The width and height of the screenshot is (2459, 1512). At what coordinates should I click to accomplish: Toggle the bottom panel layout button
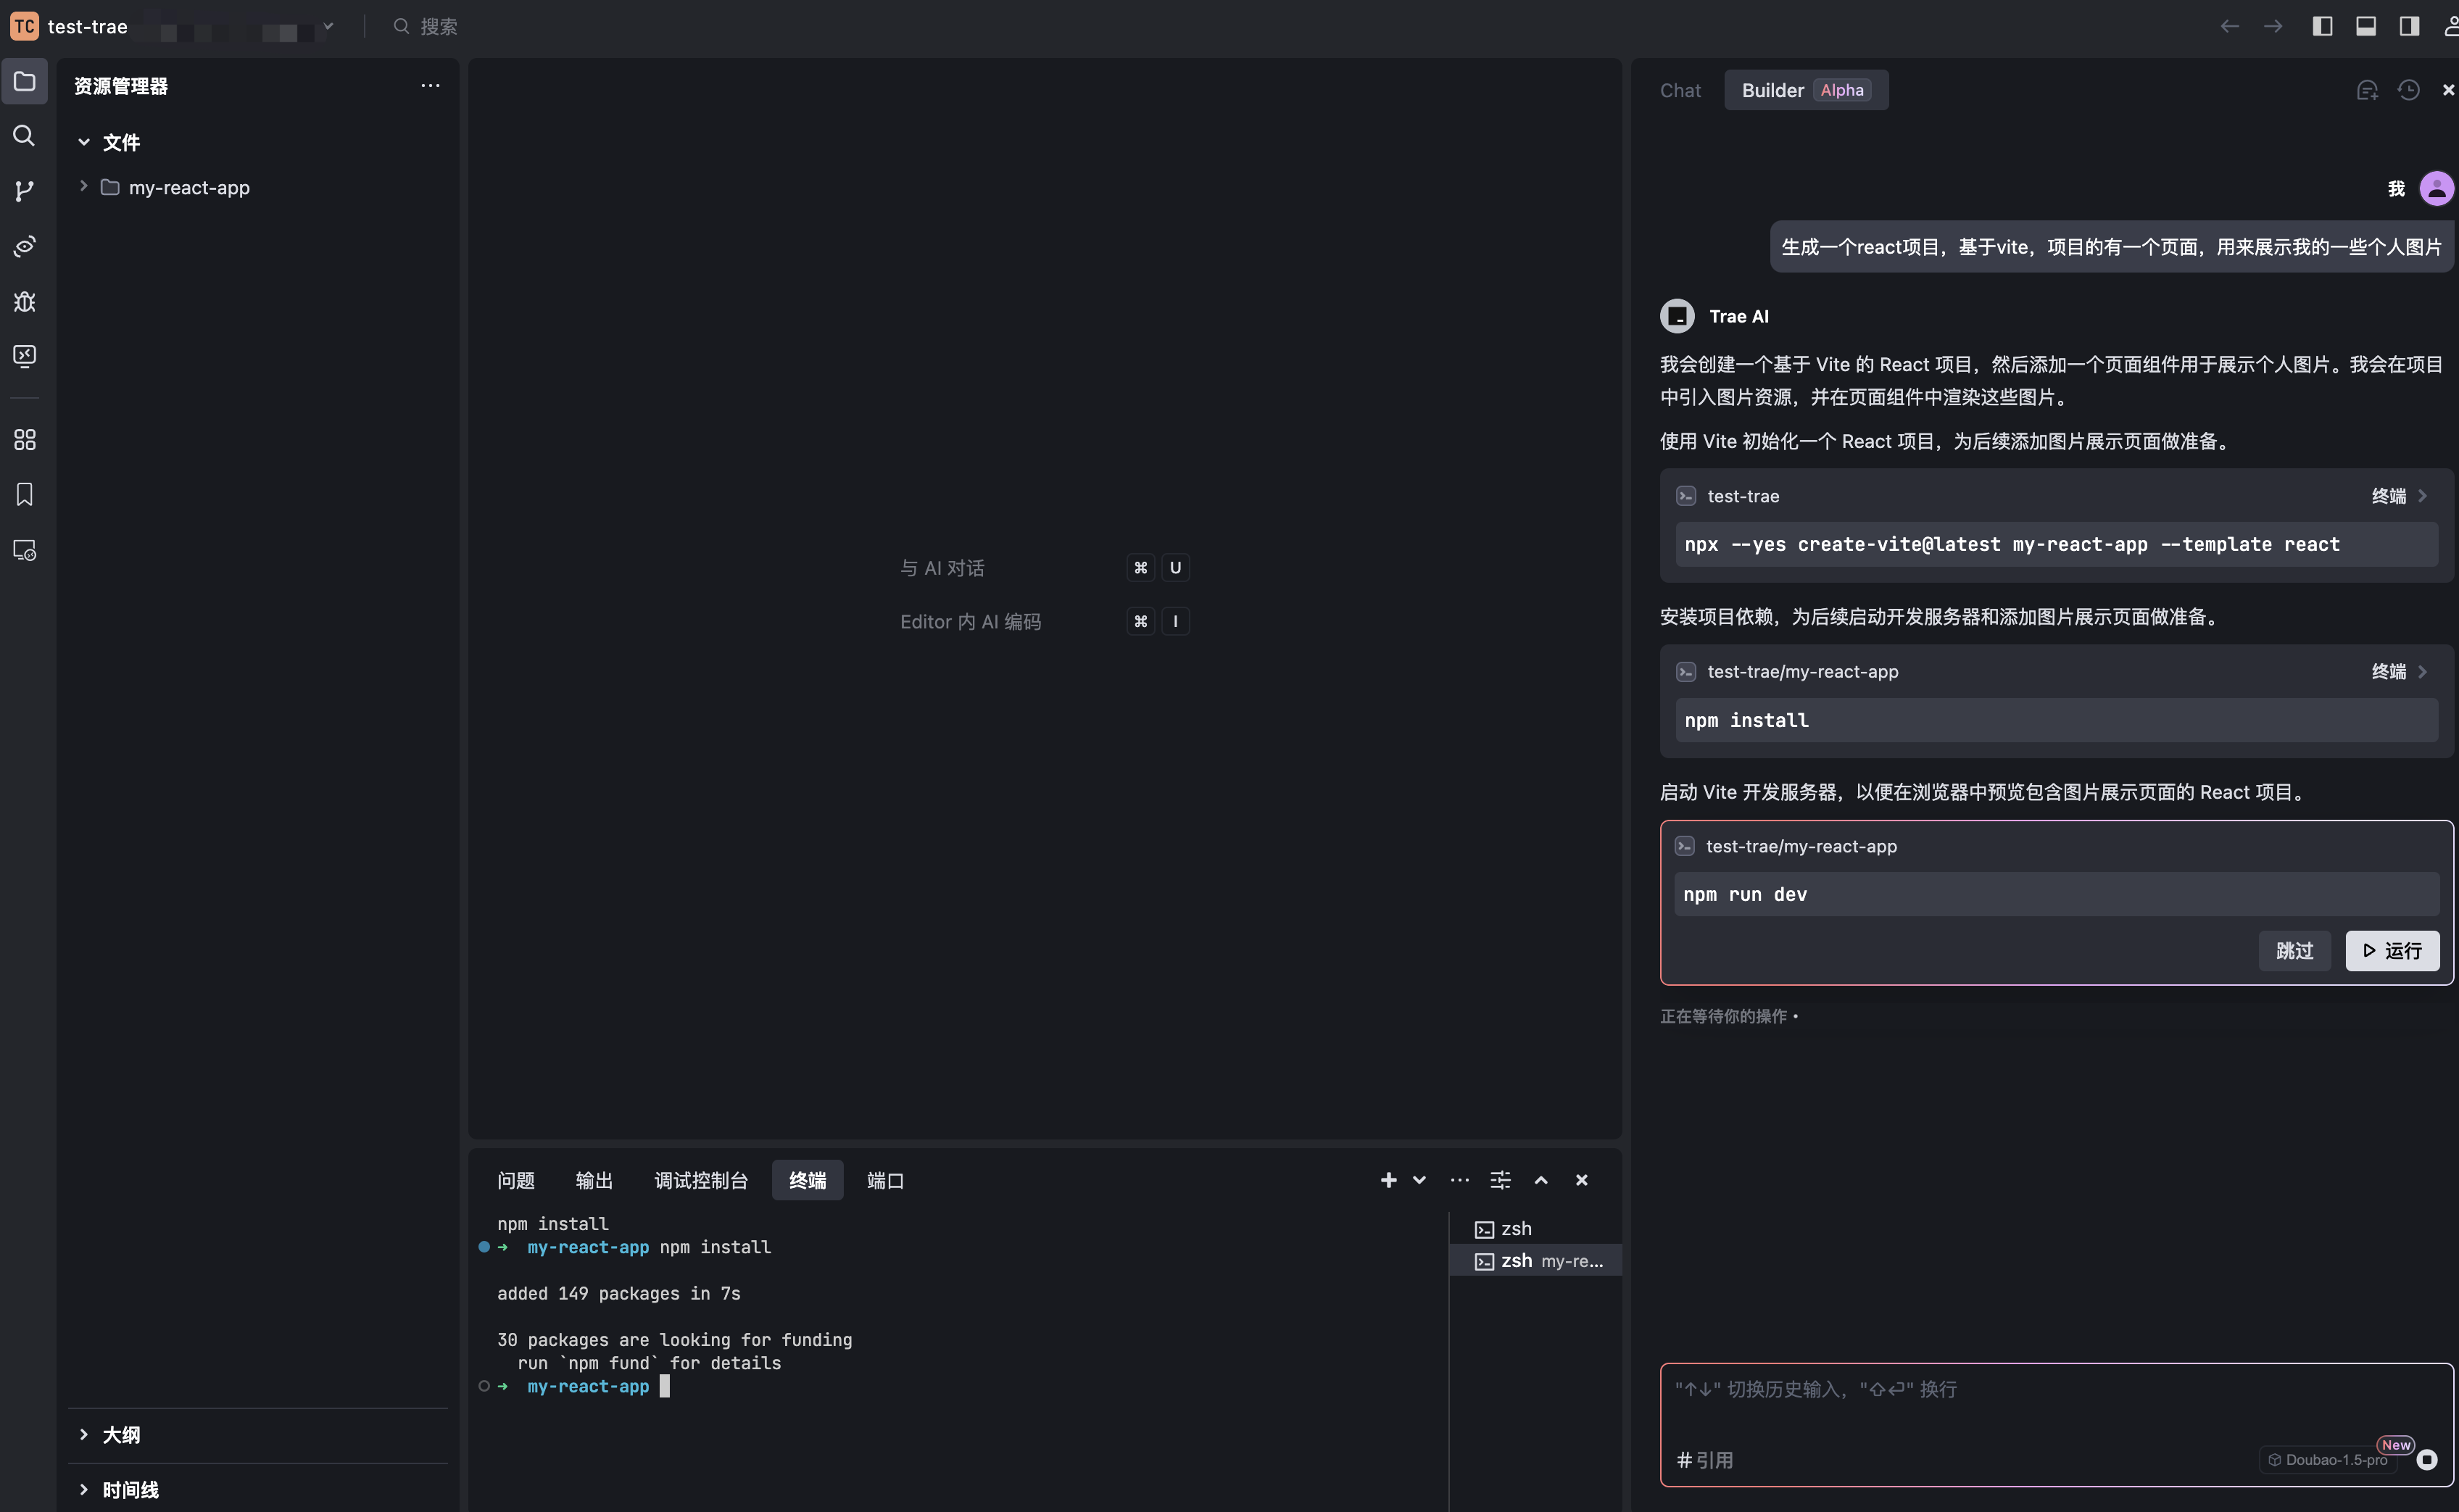pos(2365,26)
